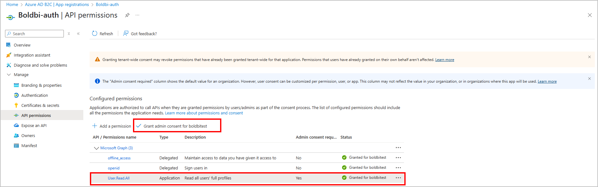Screen dimensions: 598x187
Task: Open ellipsis menu for User.Read.All row
Action: (x=398, y=178)
